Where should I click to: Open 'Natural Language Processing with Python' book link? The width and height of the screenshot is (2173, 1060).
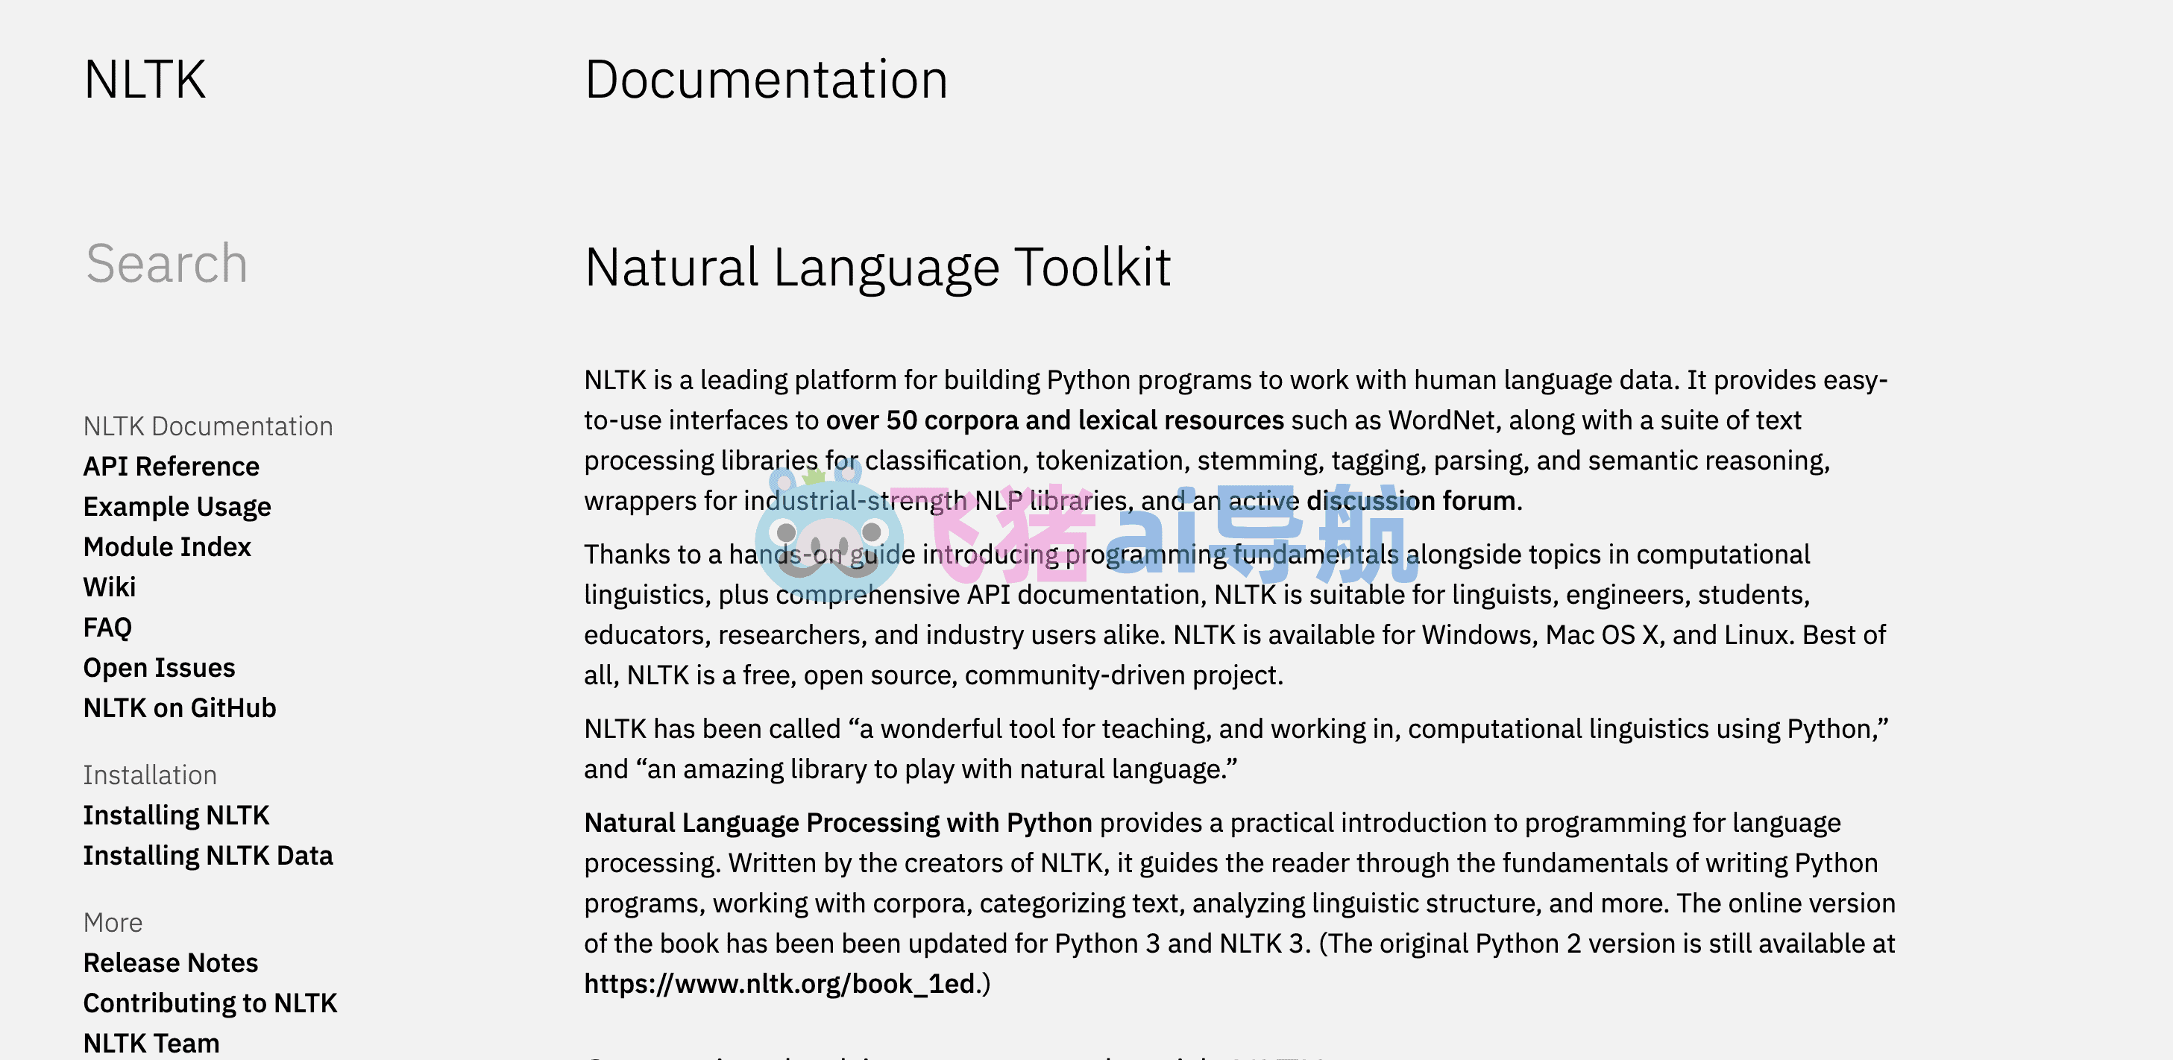(x=838, y=822)
